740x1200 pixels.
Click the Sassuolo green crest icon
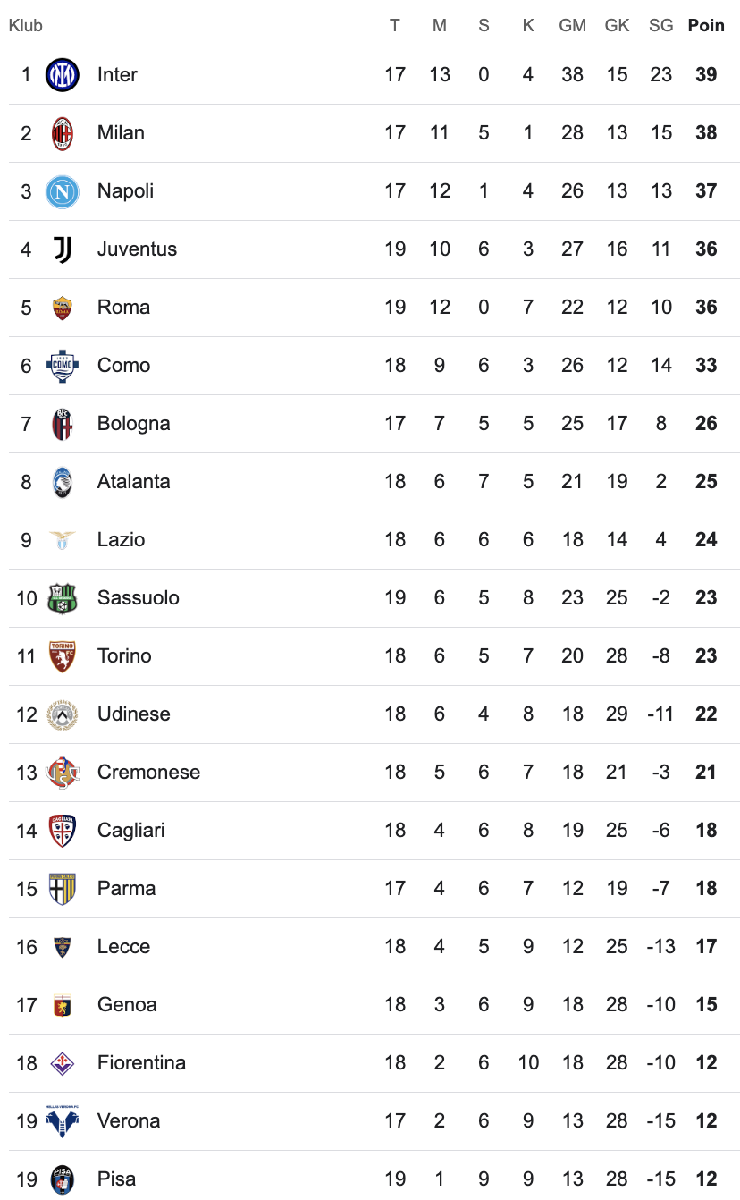pyautogui.click(x=63, y=598)
